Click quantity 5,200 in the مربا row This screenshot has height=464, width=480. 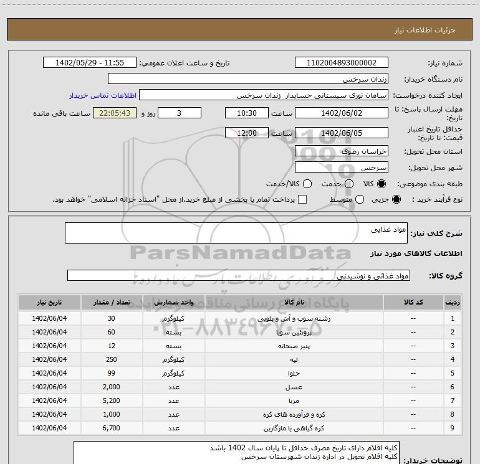click(112, 400)
